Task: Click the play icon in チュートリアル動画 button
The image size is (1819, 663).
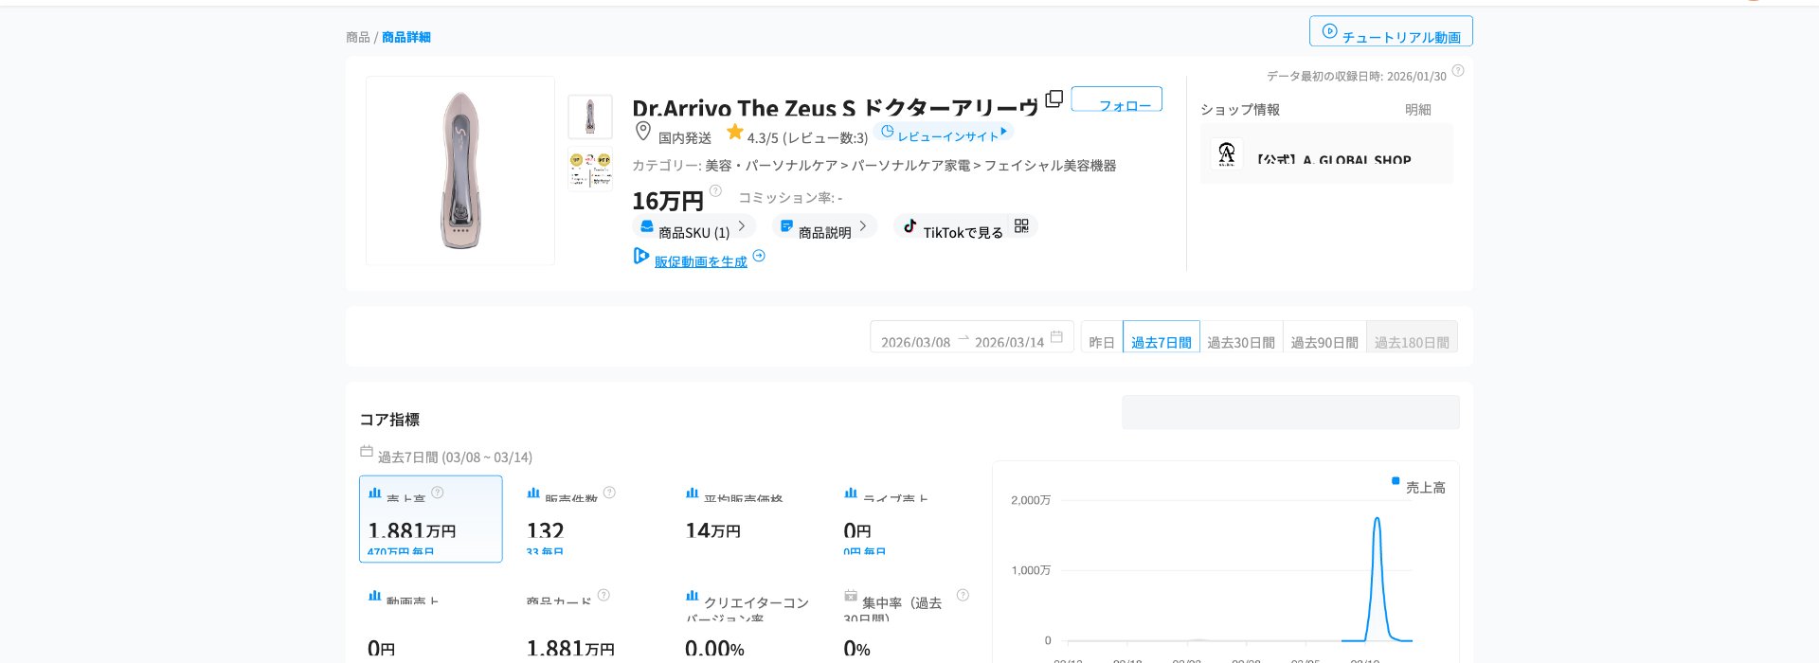Action: (1329, 31)
